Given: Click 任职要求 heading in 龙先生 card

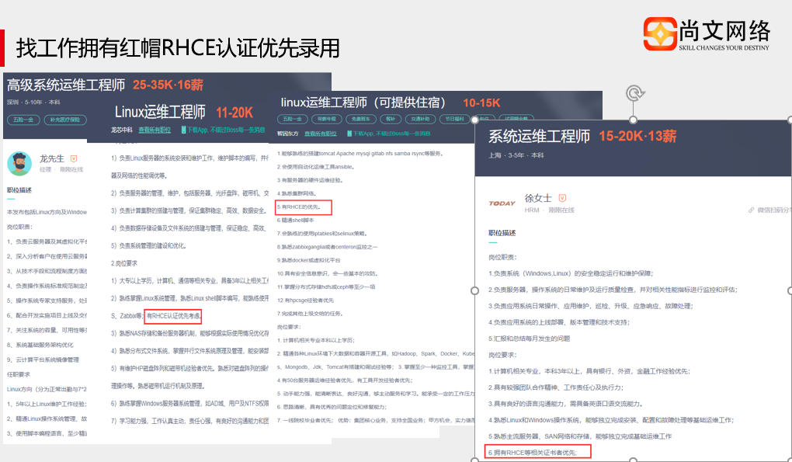Looking at the screenshot, I should pyautogui.click(x=19, y=374).
